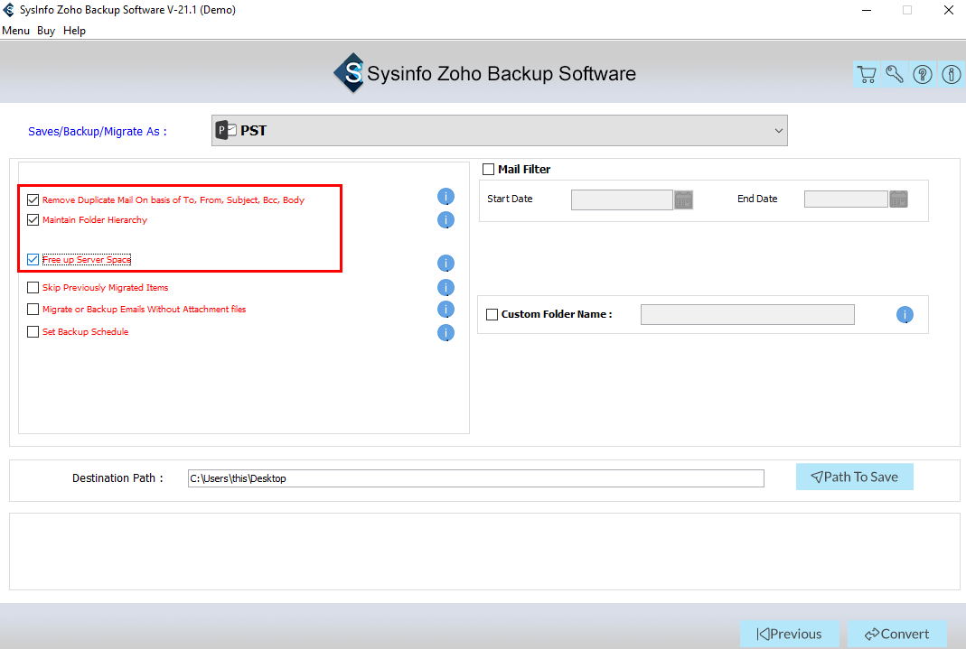Start conversion with Convert button
The height and width of the screenshot is (649, 966).
point(897,634)
